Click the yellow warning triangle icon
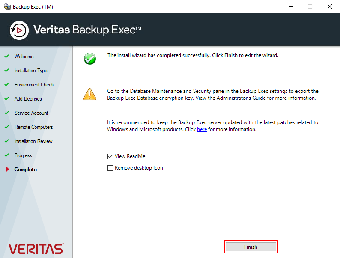The image size is (340, 259). 89,94
